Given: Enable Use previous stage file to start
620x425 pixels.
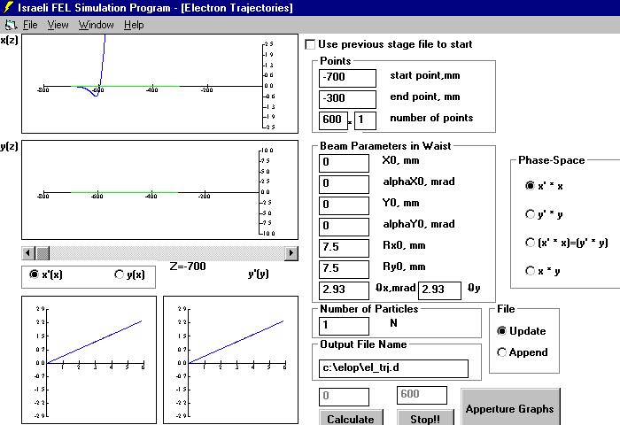Looking at the screenshot, I should (x=310, y=44).
